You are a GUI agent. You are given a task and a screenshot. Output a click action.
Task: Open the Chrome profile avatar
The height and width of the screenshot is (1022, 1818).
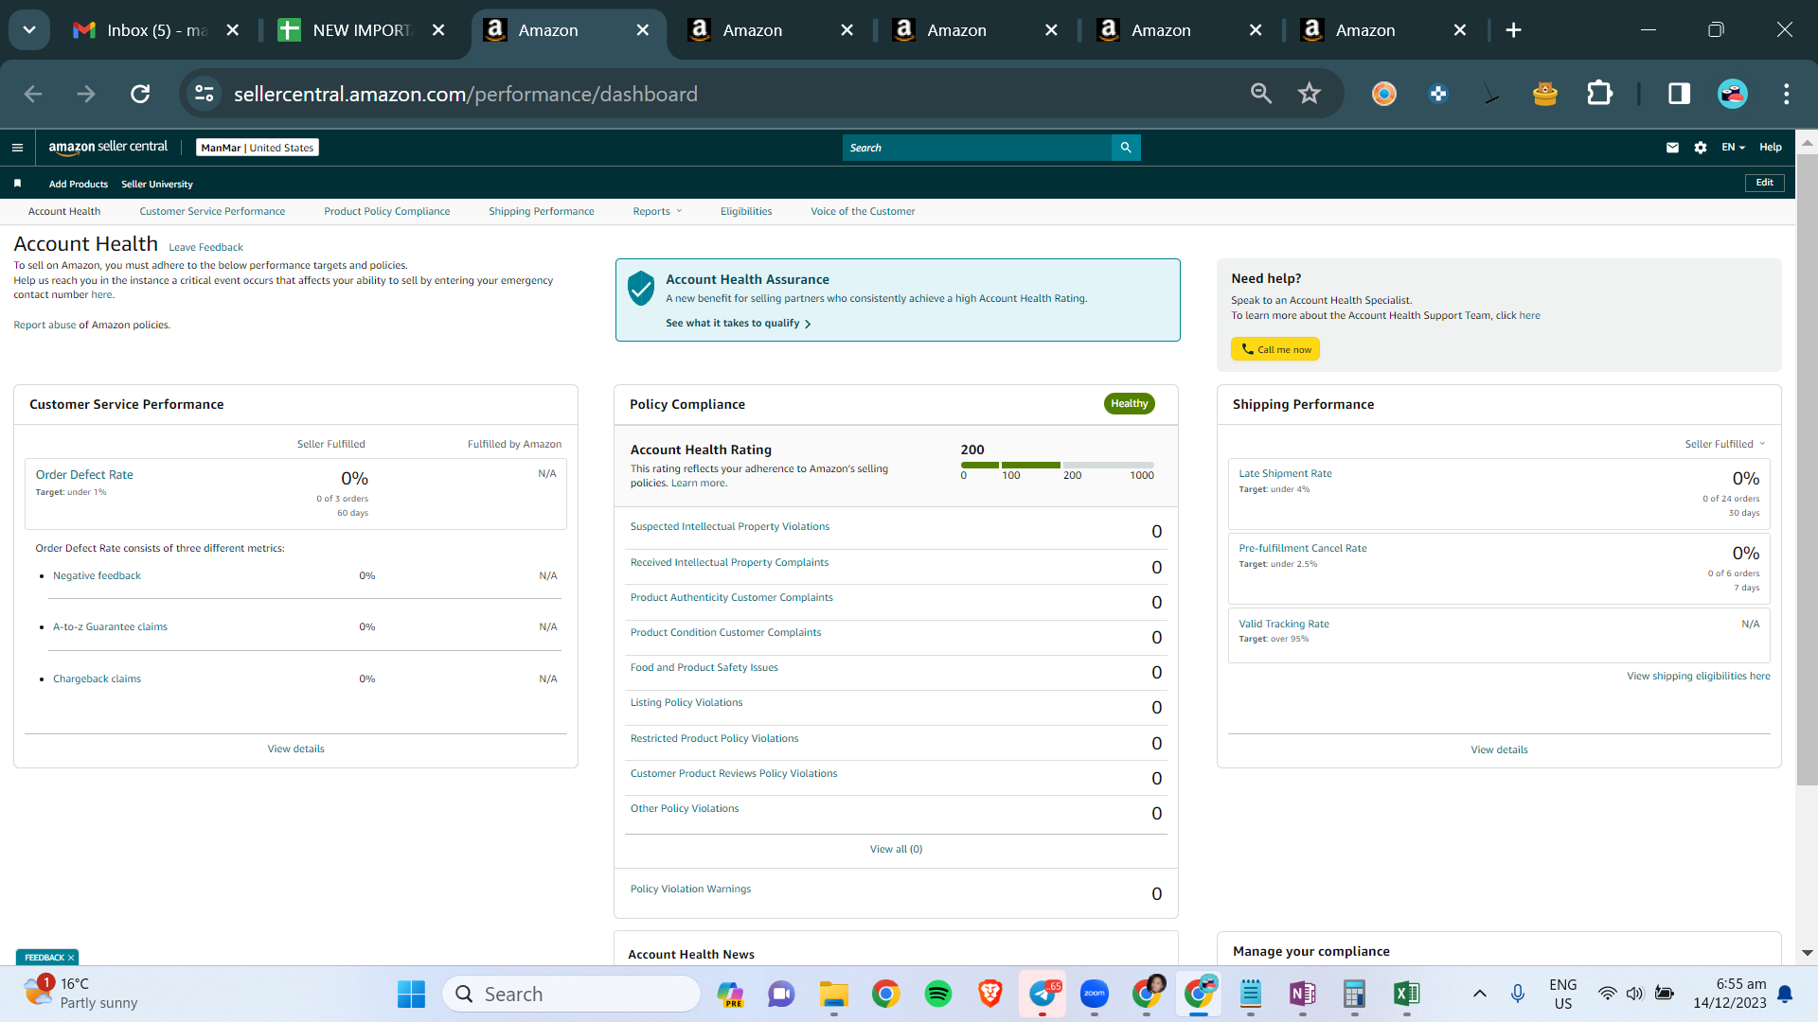[1733, 94]
